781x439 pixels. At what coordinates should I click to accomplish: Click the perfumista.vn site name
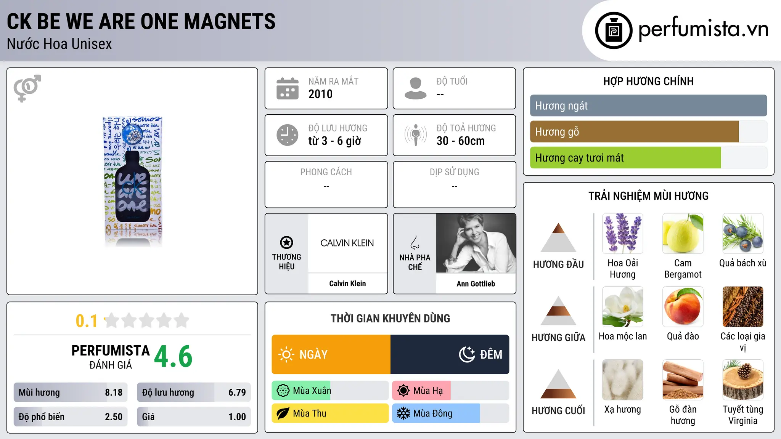pos(704,29)
